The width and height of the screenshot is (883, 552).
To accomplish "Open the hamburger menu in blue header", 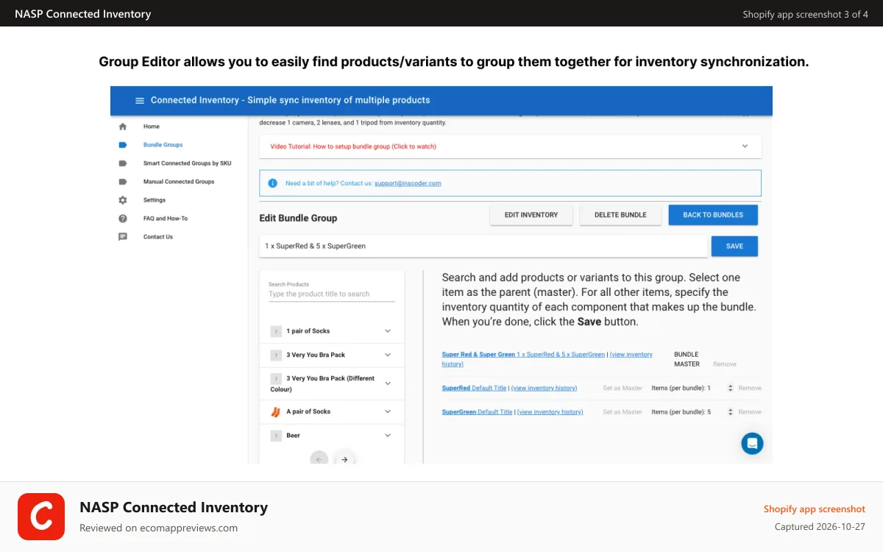I will [x=140, y=101].
